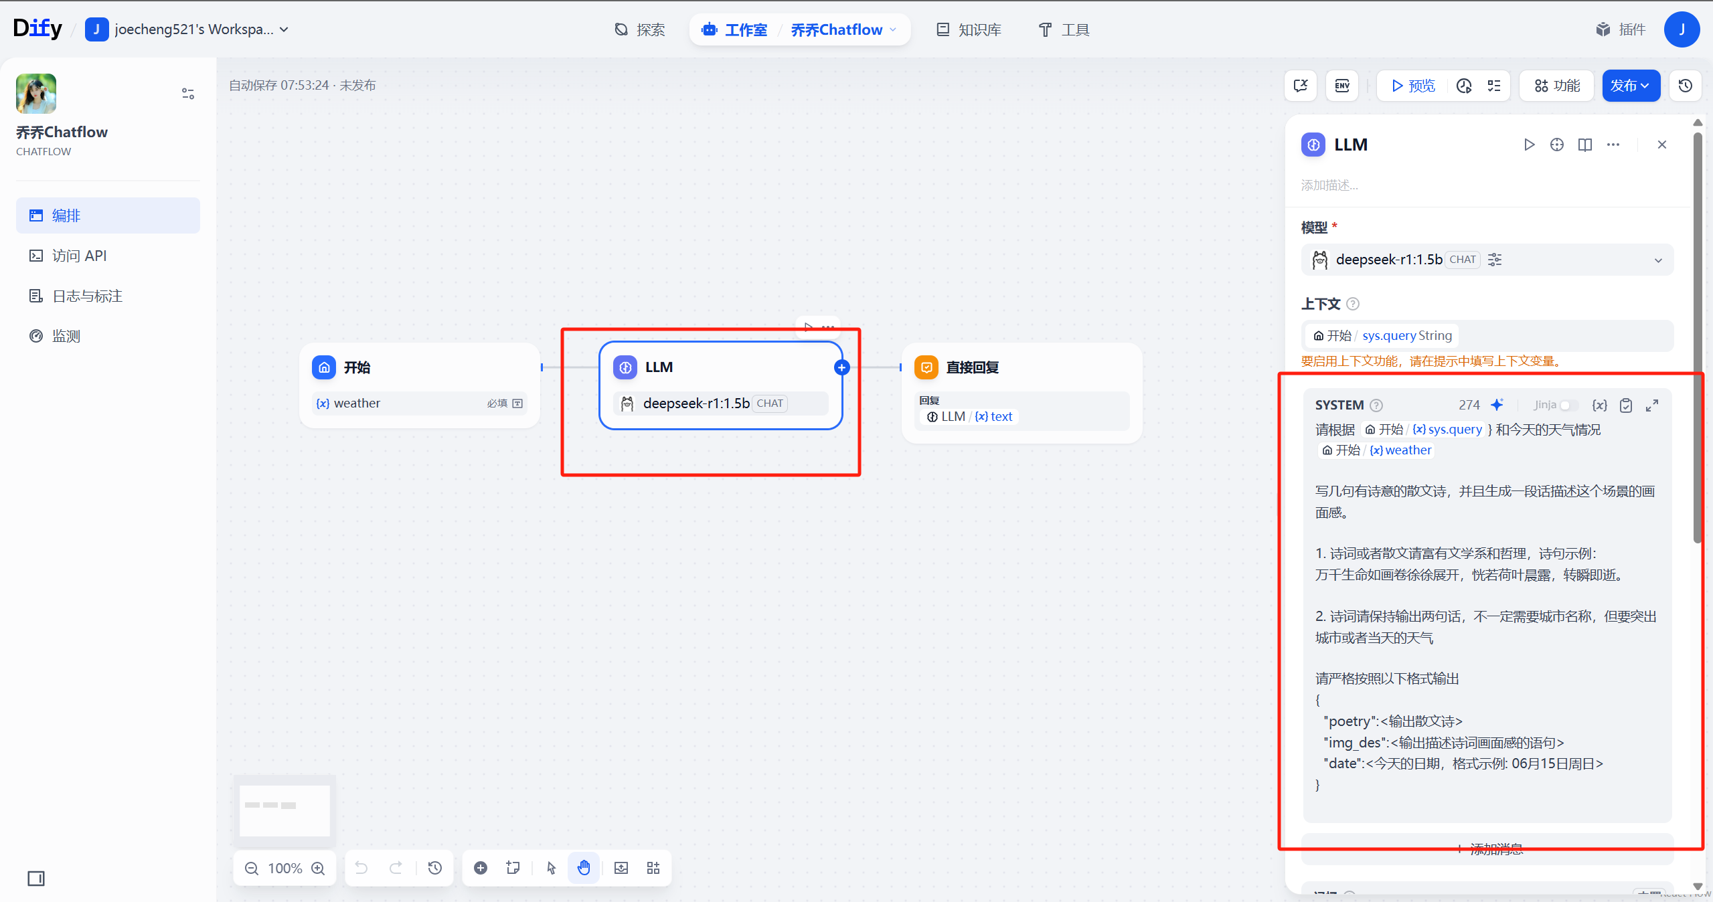
Task: Open the 工具 tab
Action: pos(1064,29)
